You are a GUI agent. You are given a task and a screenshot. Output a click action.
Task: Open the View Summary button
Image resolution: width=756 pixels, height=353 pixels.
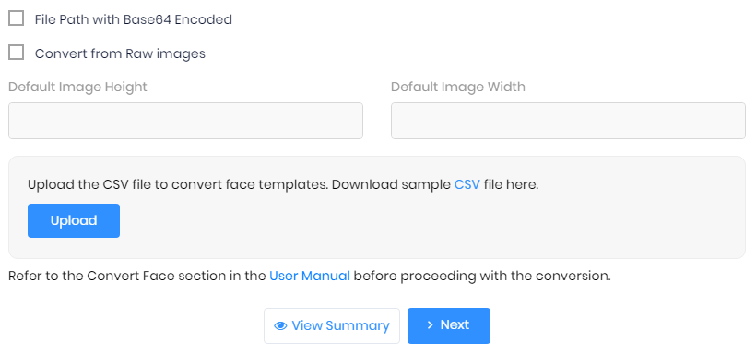click(x=332, y=326)
